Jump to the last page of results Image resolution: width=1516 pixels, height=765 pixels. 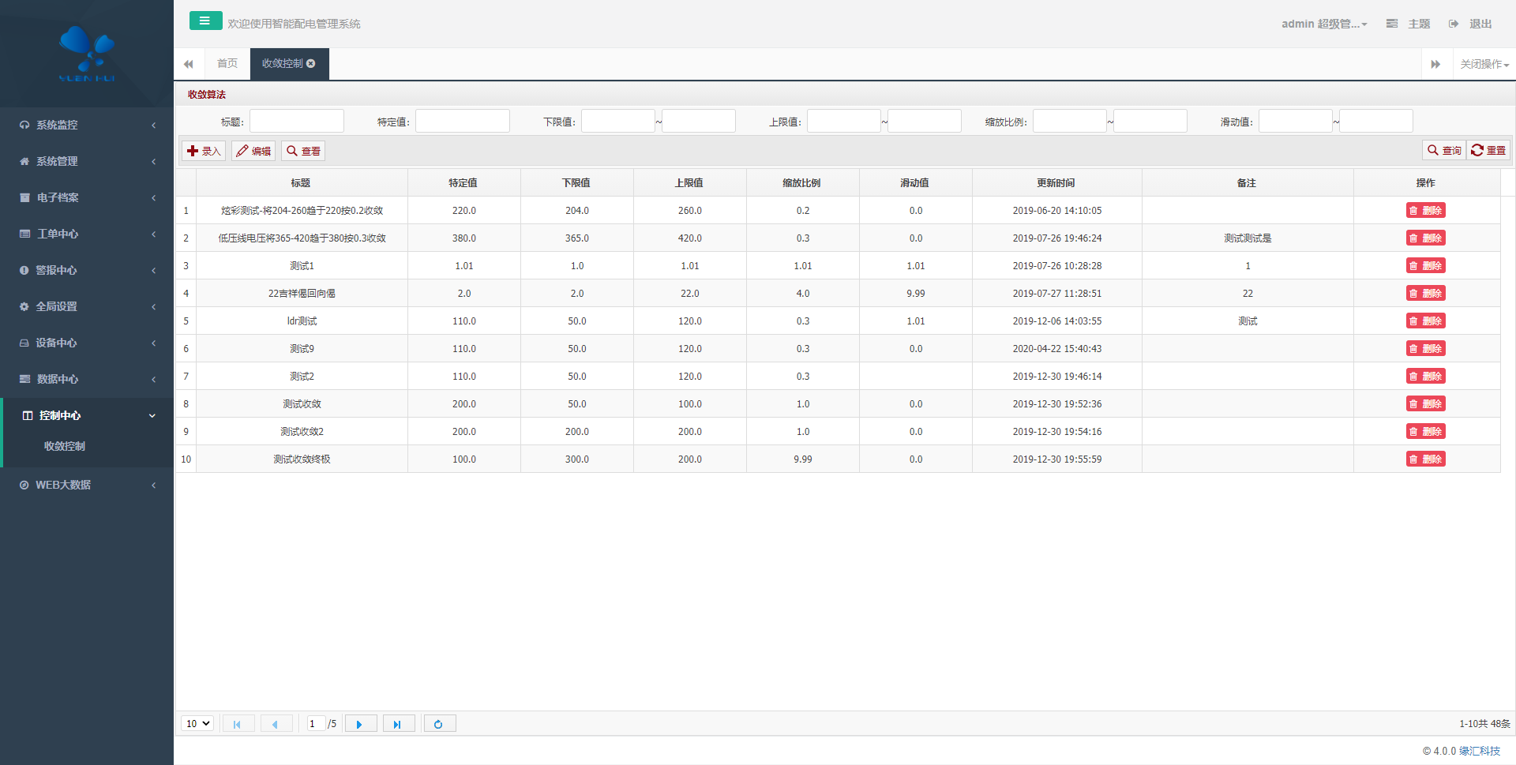coord(398,724)
